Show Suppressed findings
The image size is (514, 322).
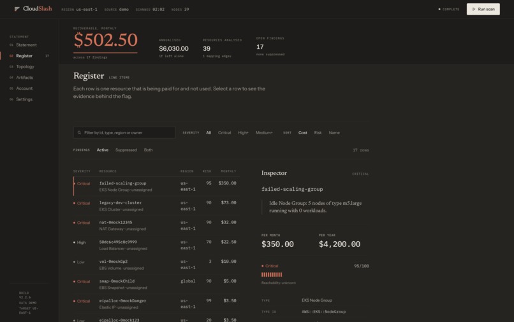pos(126,150)
